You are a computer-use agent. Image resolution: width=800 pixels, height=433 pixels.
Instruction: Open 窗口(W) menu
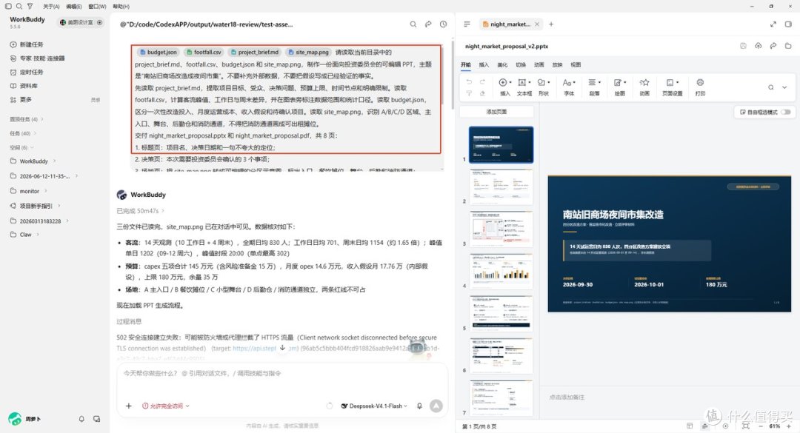(98, 6)
